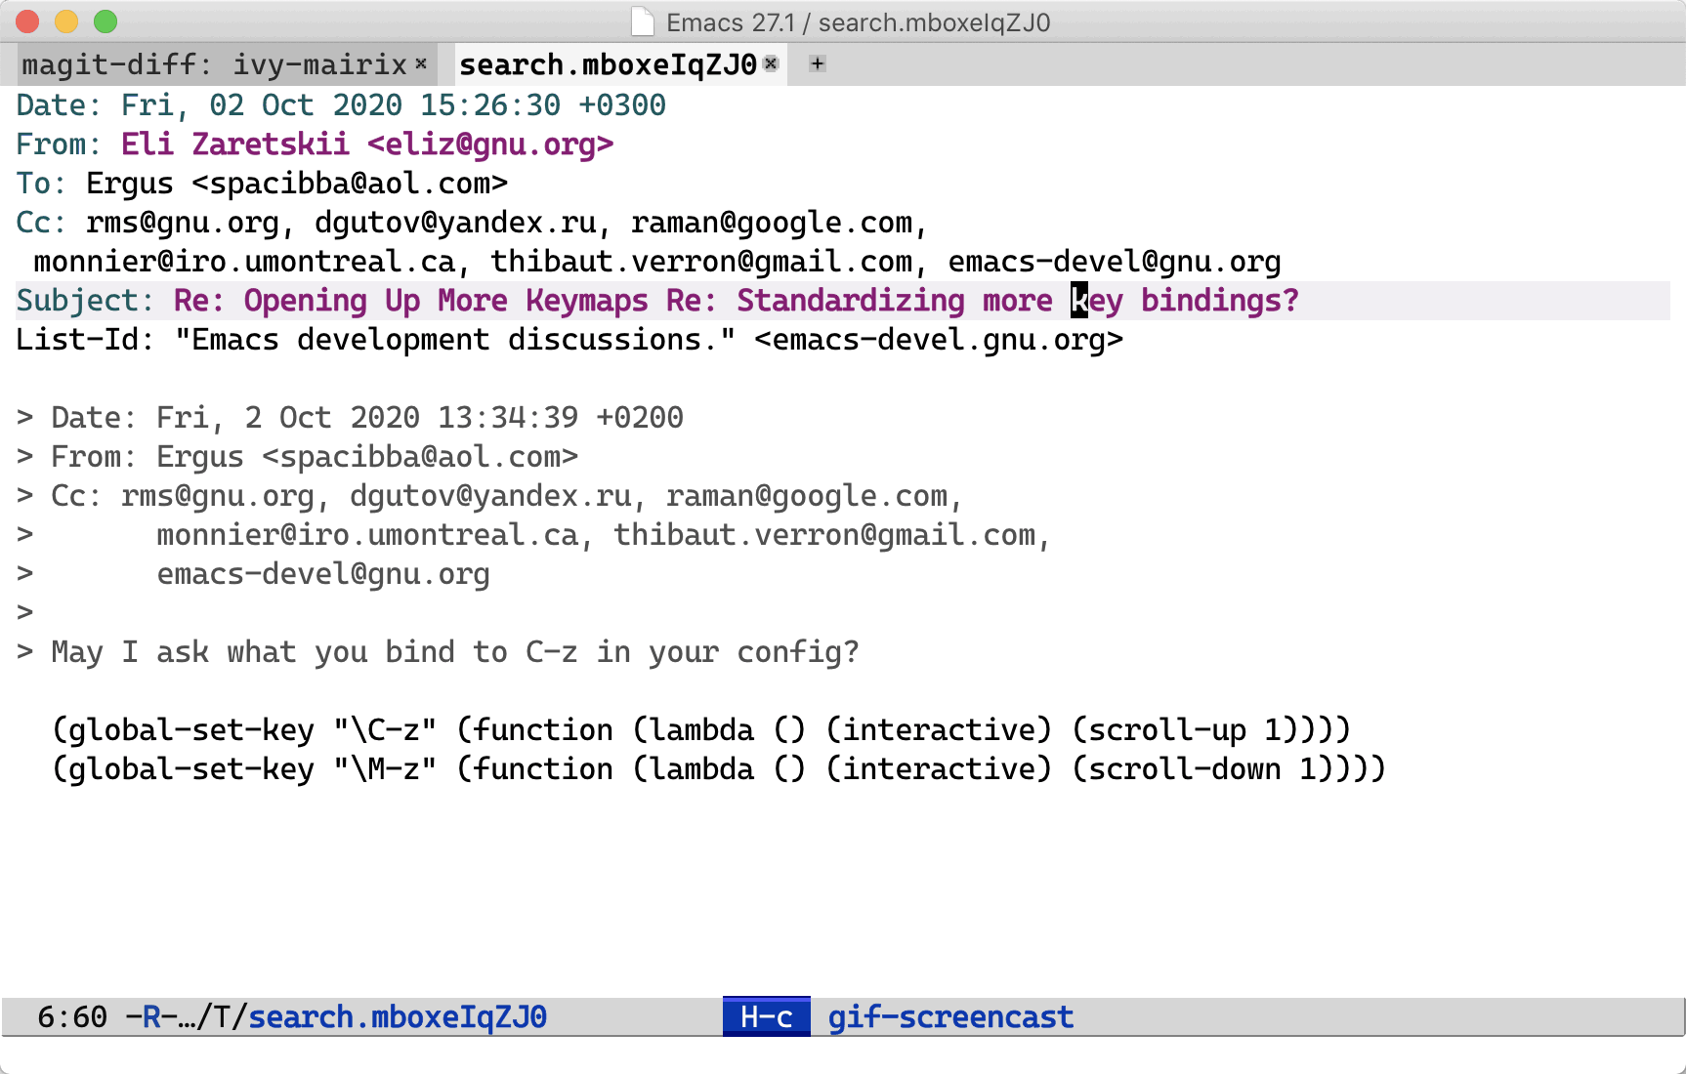Select the search.mboxeIqZJ0 tab
Image resolution: width=1686 pixels, height=1074 pixels.
pyautogui.click(x=608, y=64)
